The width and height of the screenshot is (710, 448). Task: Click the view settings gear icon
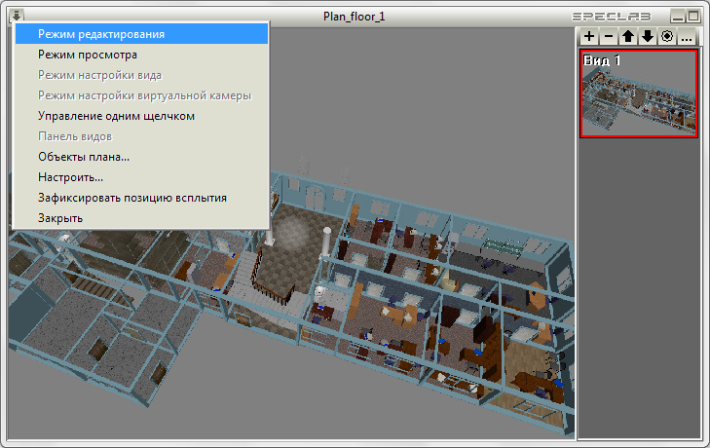point(667,37)
